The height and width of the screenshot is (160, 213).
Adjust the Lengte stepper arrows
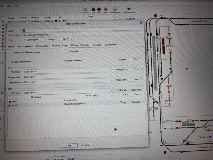72,39
